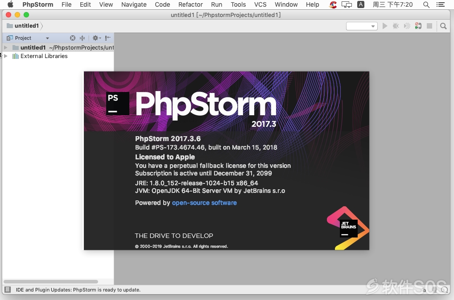Click the Subscription is active until line

tap(203, 173)
